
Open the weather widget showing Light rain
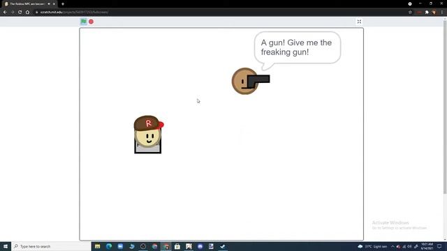(372, 246)
